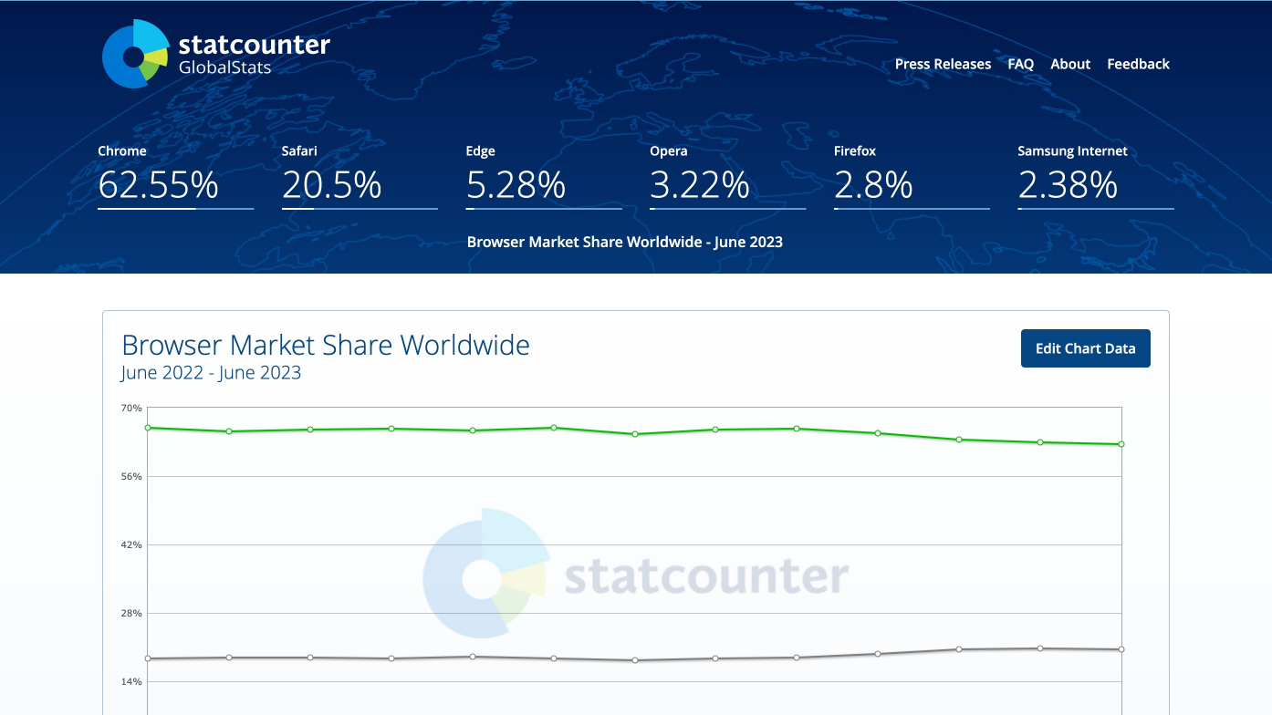This screenshot has width=1272, height=715.
Task: Click the statcounter GlobalStats logo
Action: coord(216,54)
